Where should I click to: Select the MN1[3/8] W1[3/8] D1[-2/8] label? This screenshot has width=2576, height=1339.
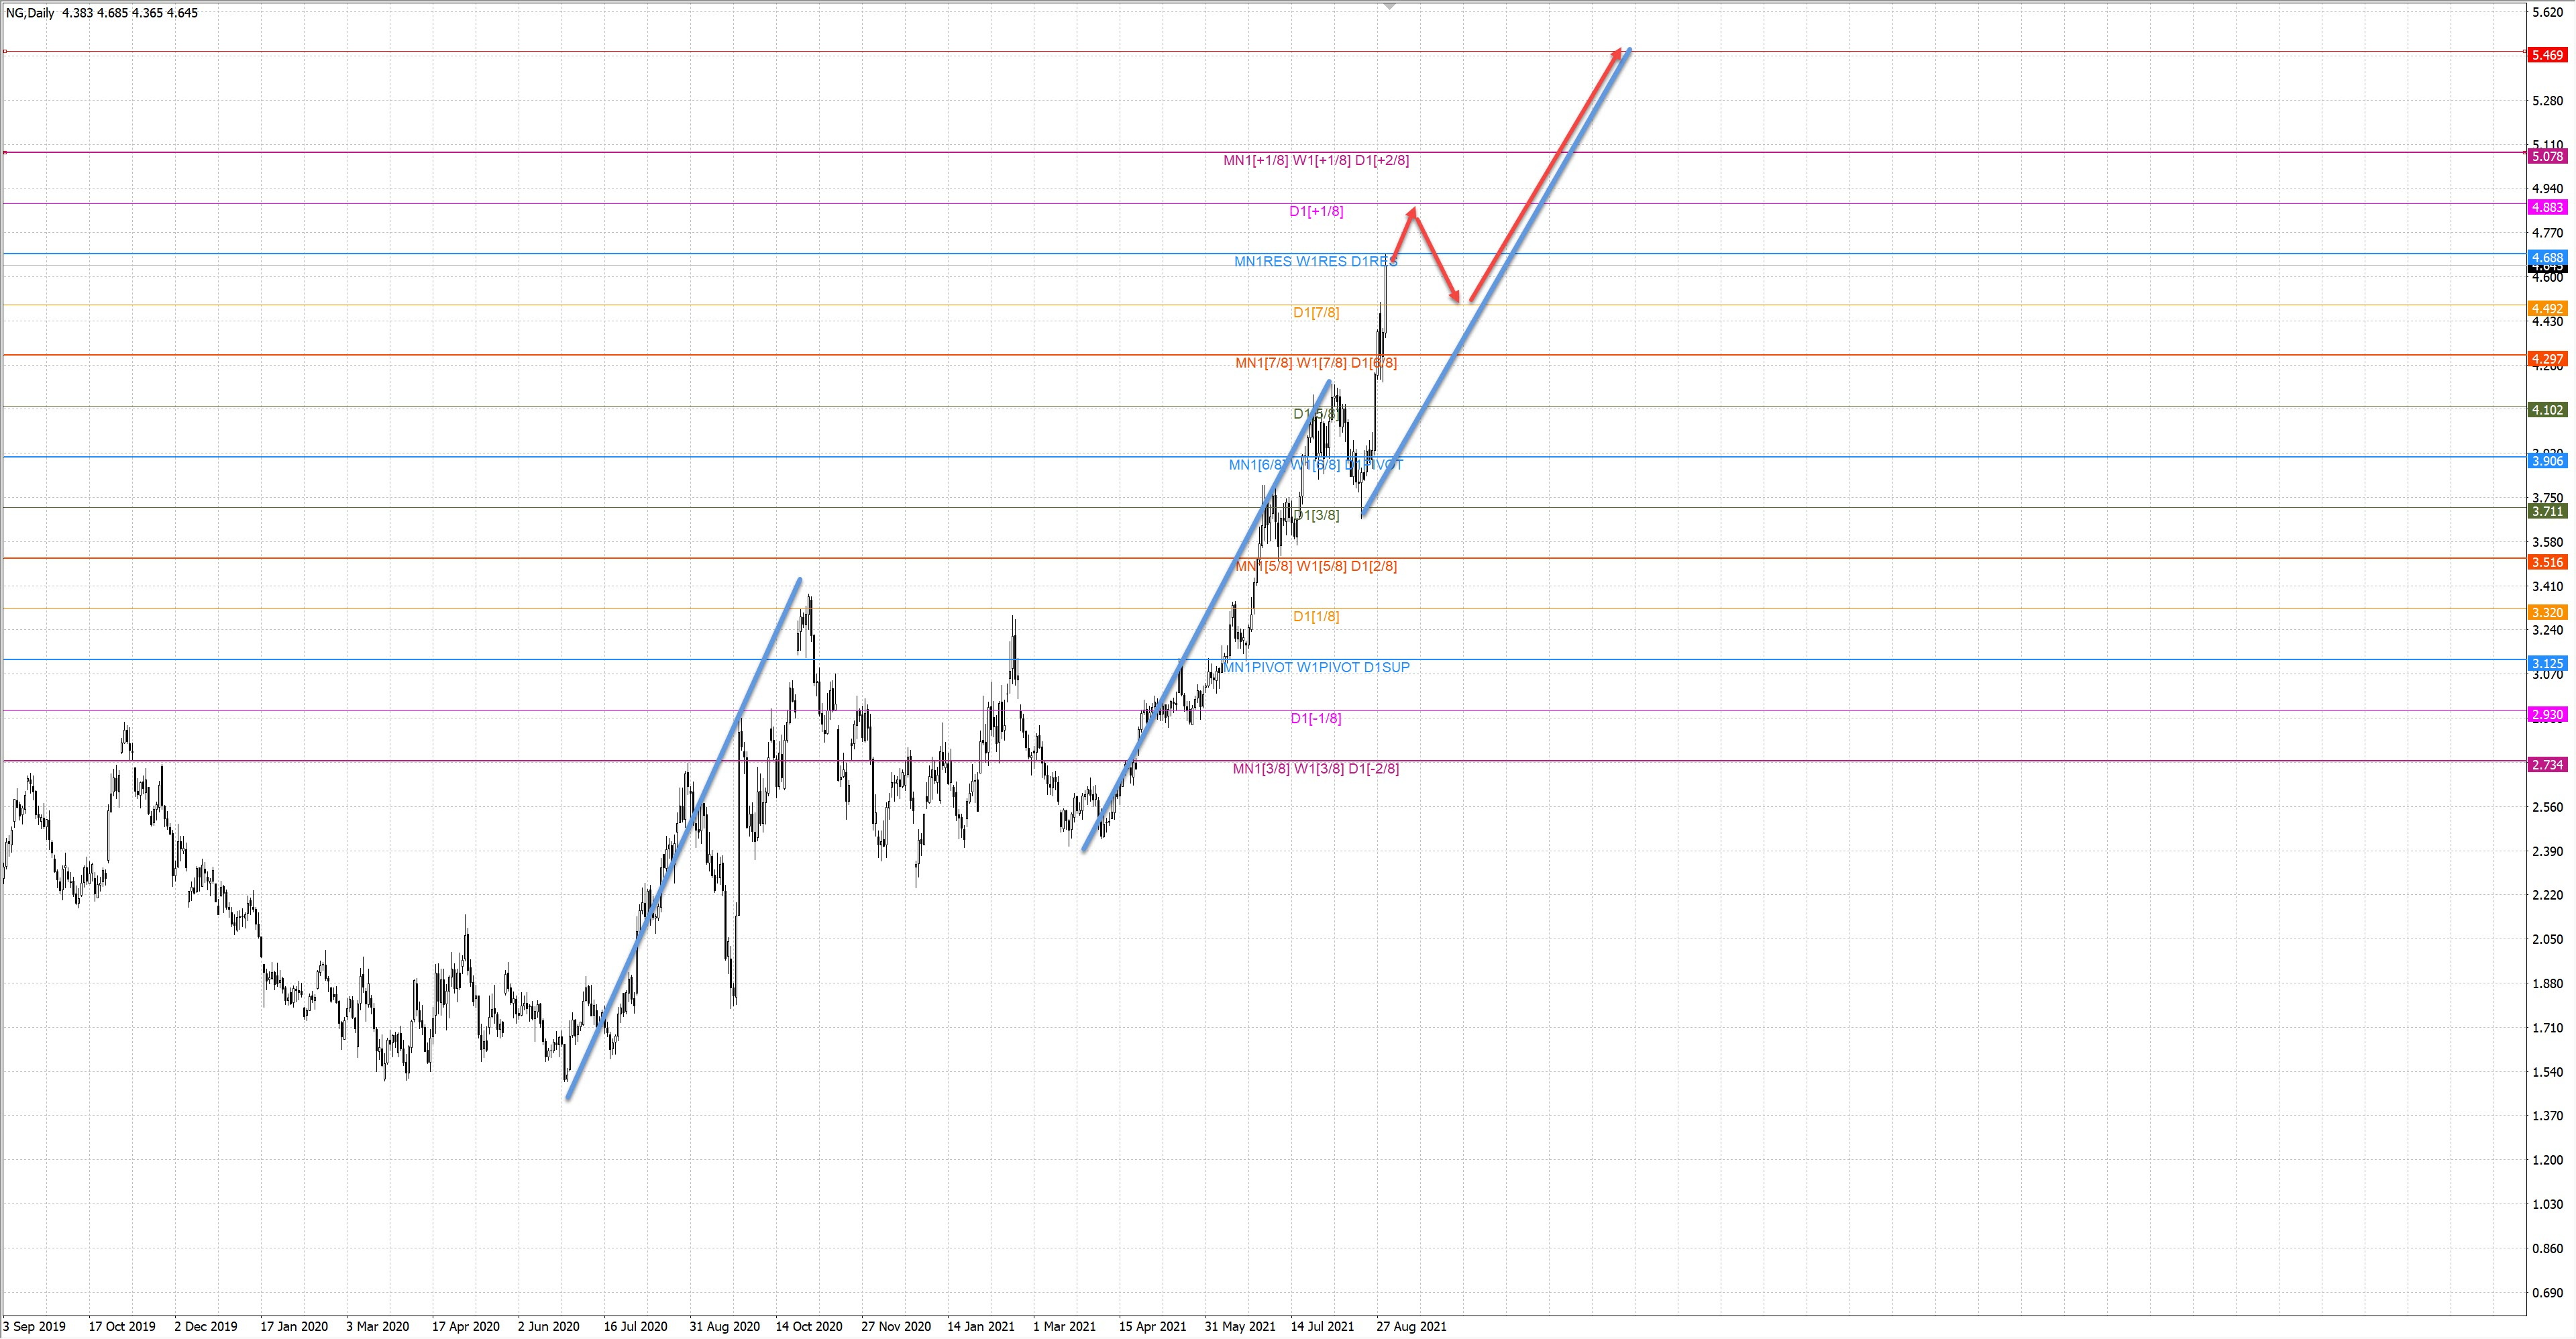(1315, 769)
